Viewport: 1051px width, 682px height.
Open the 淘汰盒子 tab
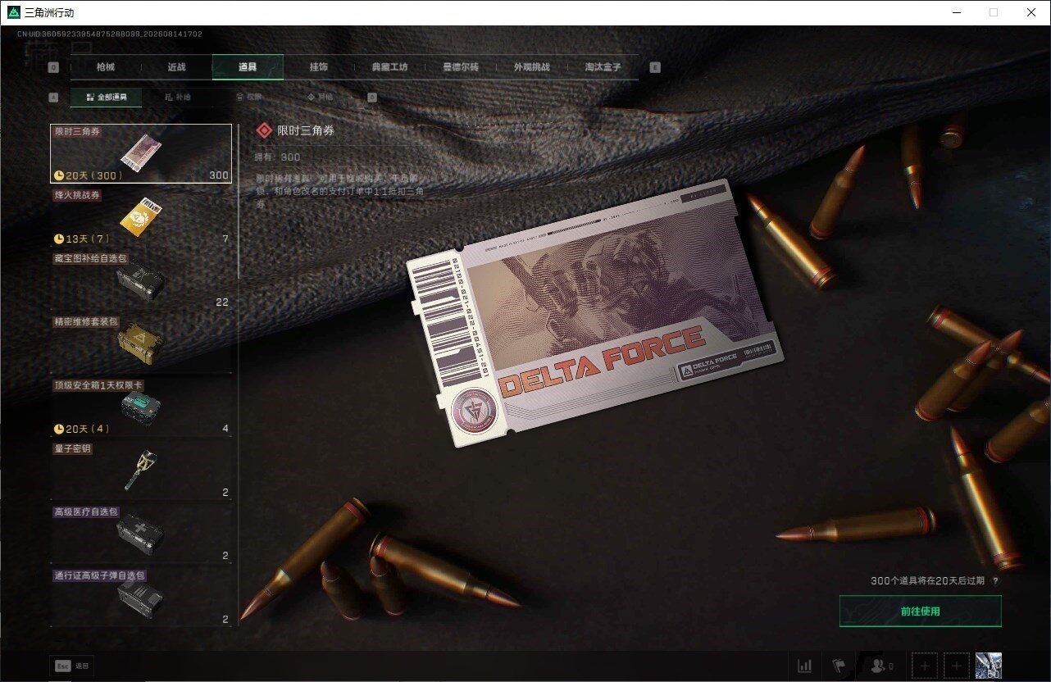[x=603, y=67]
